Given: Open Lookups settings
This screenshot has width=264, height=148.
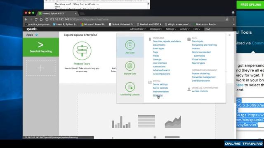Looking at the screenshot, I should click(157, 59).
